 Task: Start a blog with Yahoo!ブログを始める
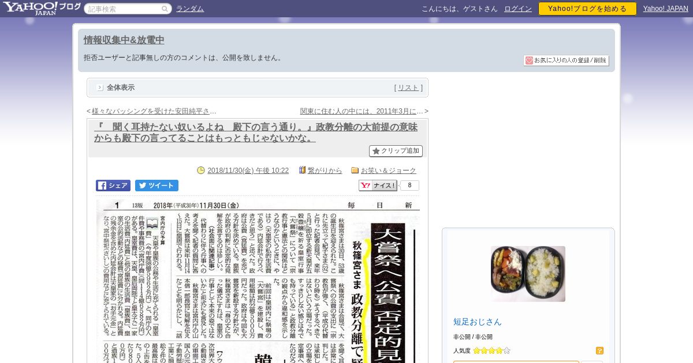pyautogui.click(x=587, y=9)
